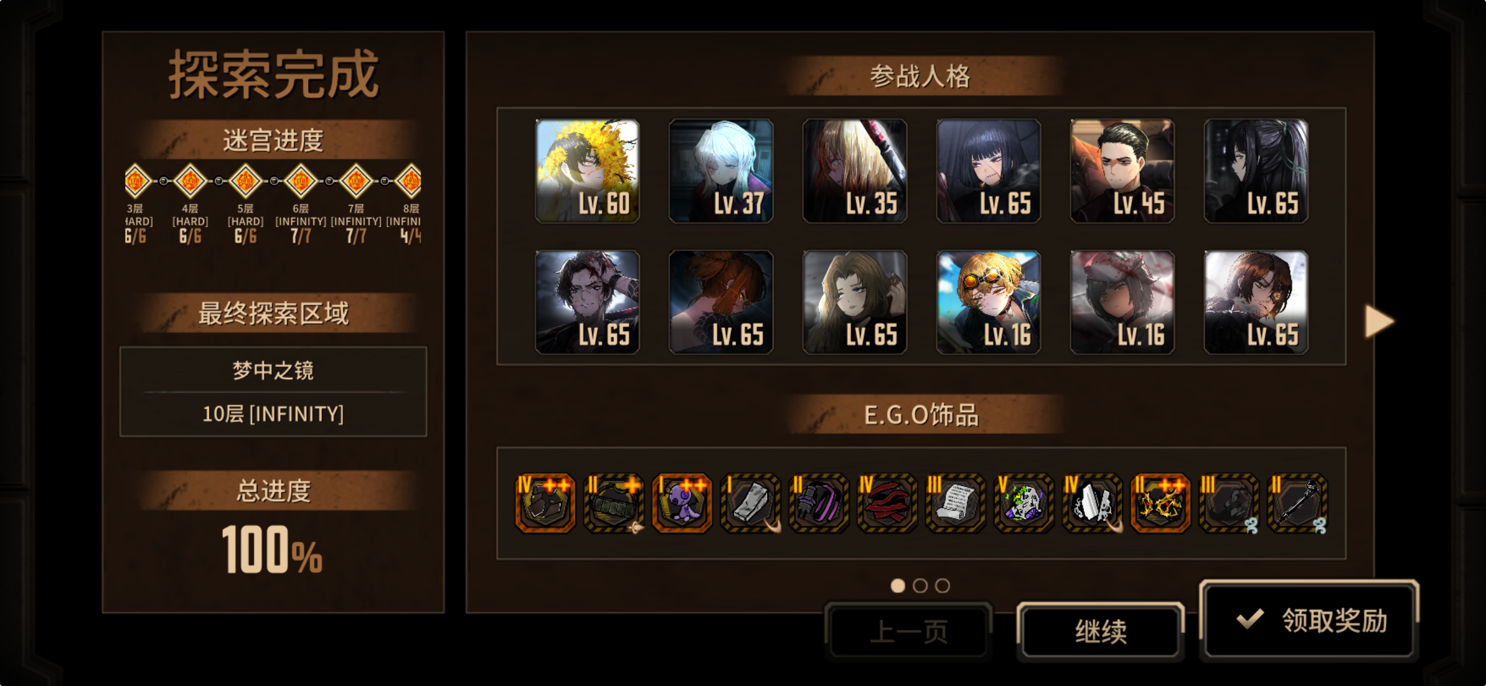Viewport: 1486px width, 686px height.
Task: Click the Lv. 60 yellow flower identity portrait
Action: coord(587,171)
